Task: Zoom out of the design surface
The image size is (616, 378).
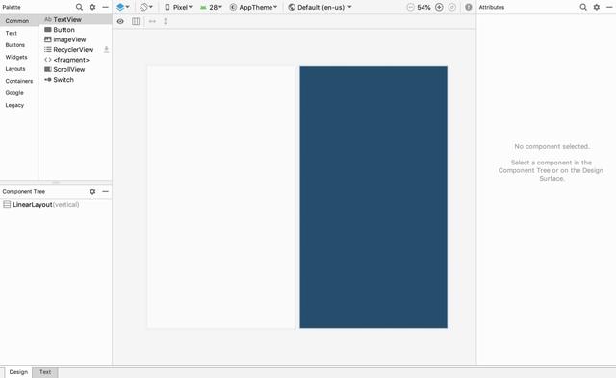Action: point(410,7)
